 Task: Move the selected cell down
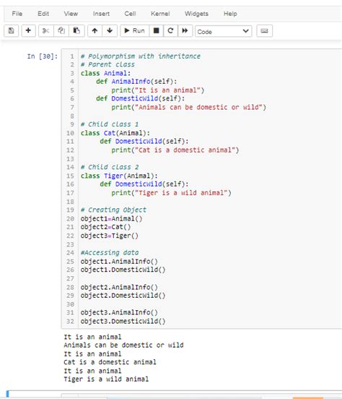(x=110, y=31)
